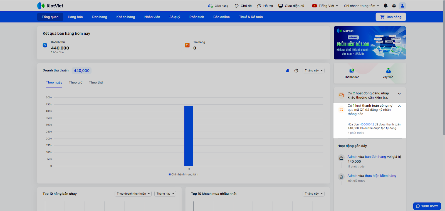
Task: Open the Đơn hàng menu
Action: pyautogui.click(x=100, y=17)
